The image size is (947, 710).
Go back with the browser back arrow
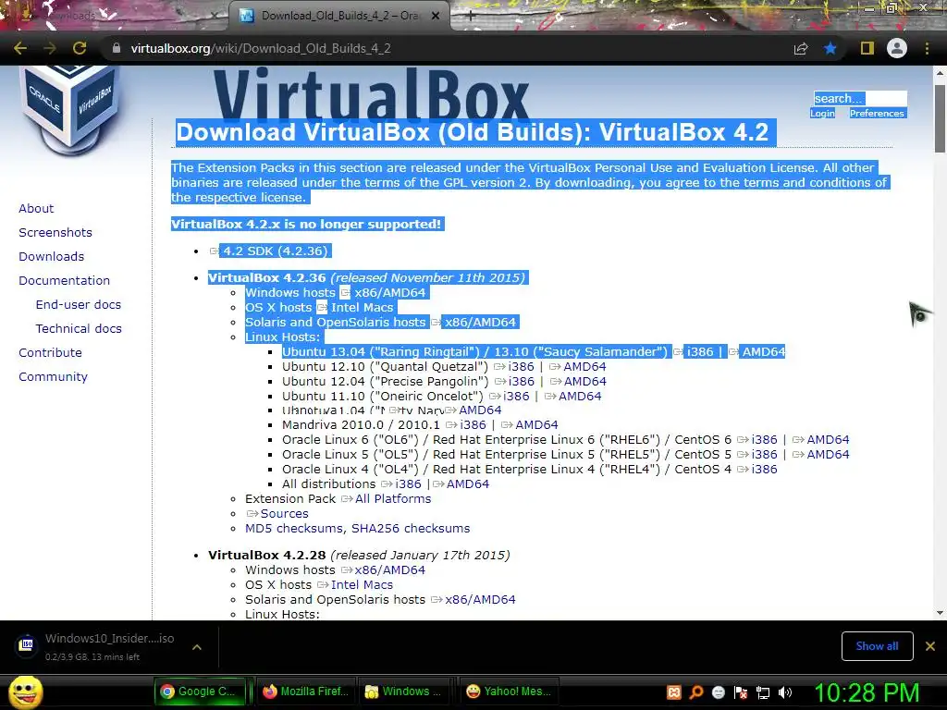pyautogui.click(x=20, y=48)
